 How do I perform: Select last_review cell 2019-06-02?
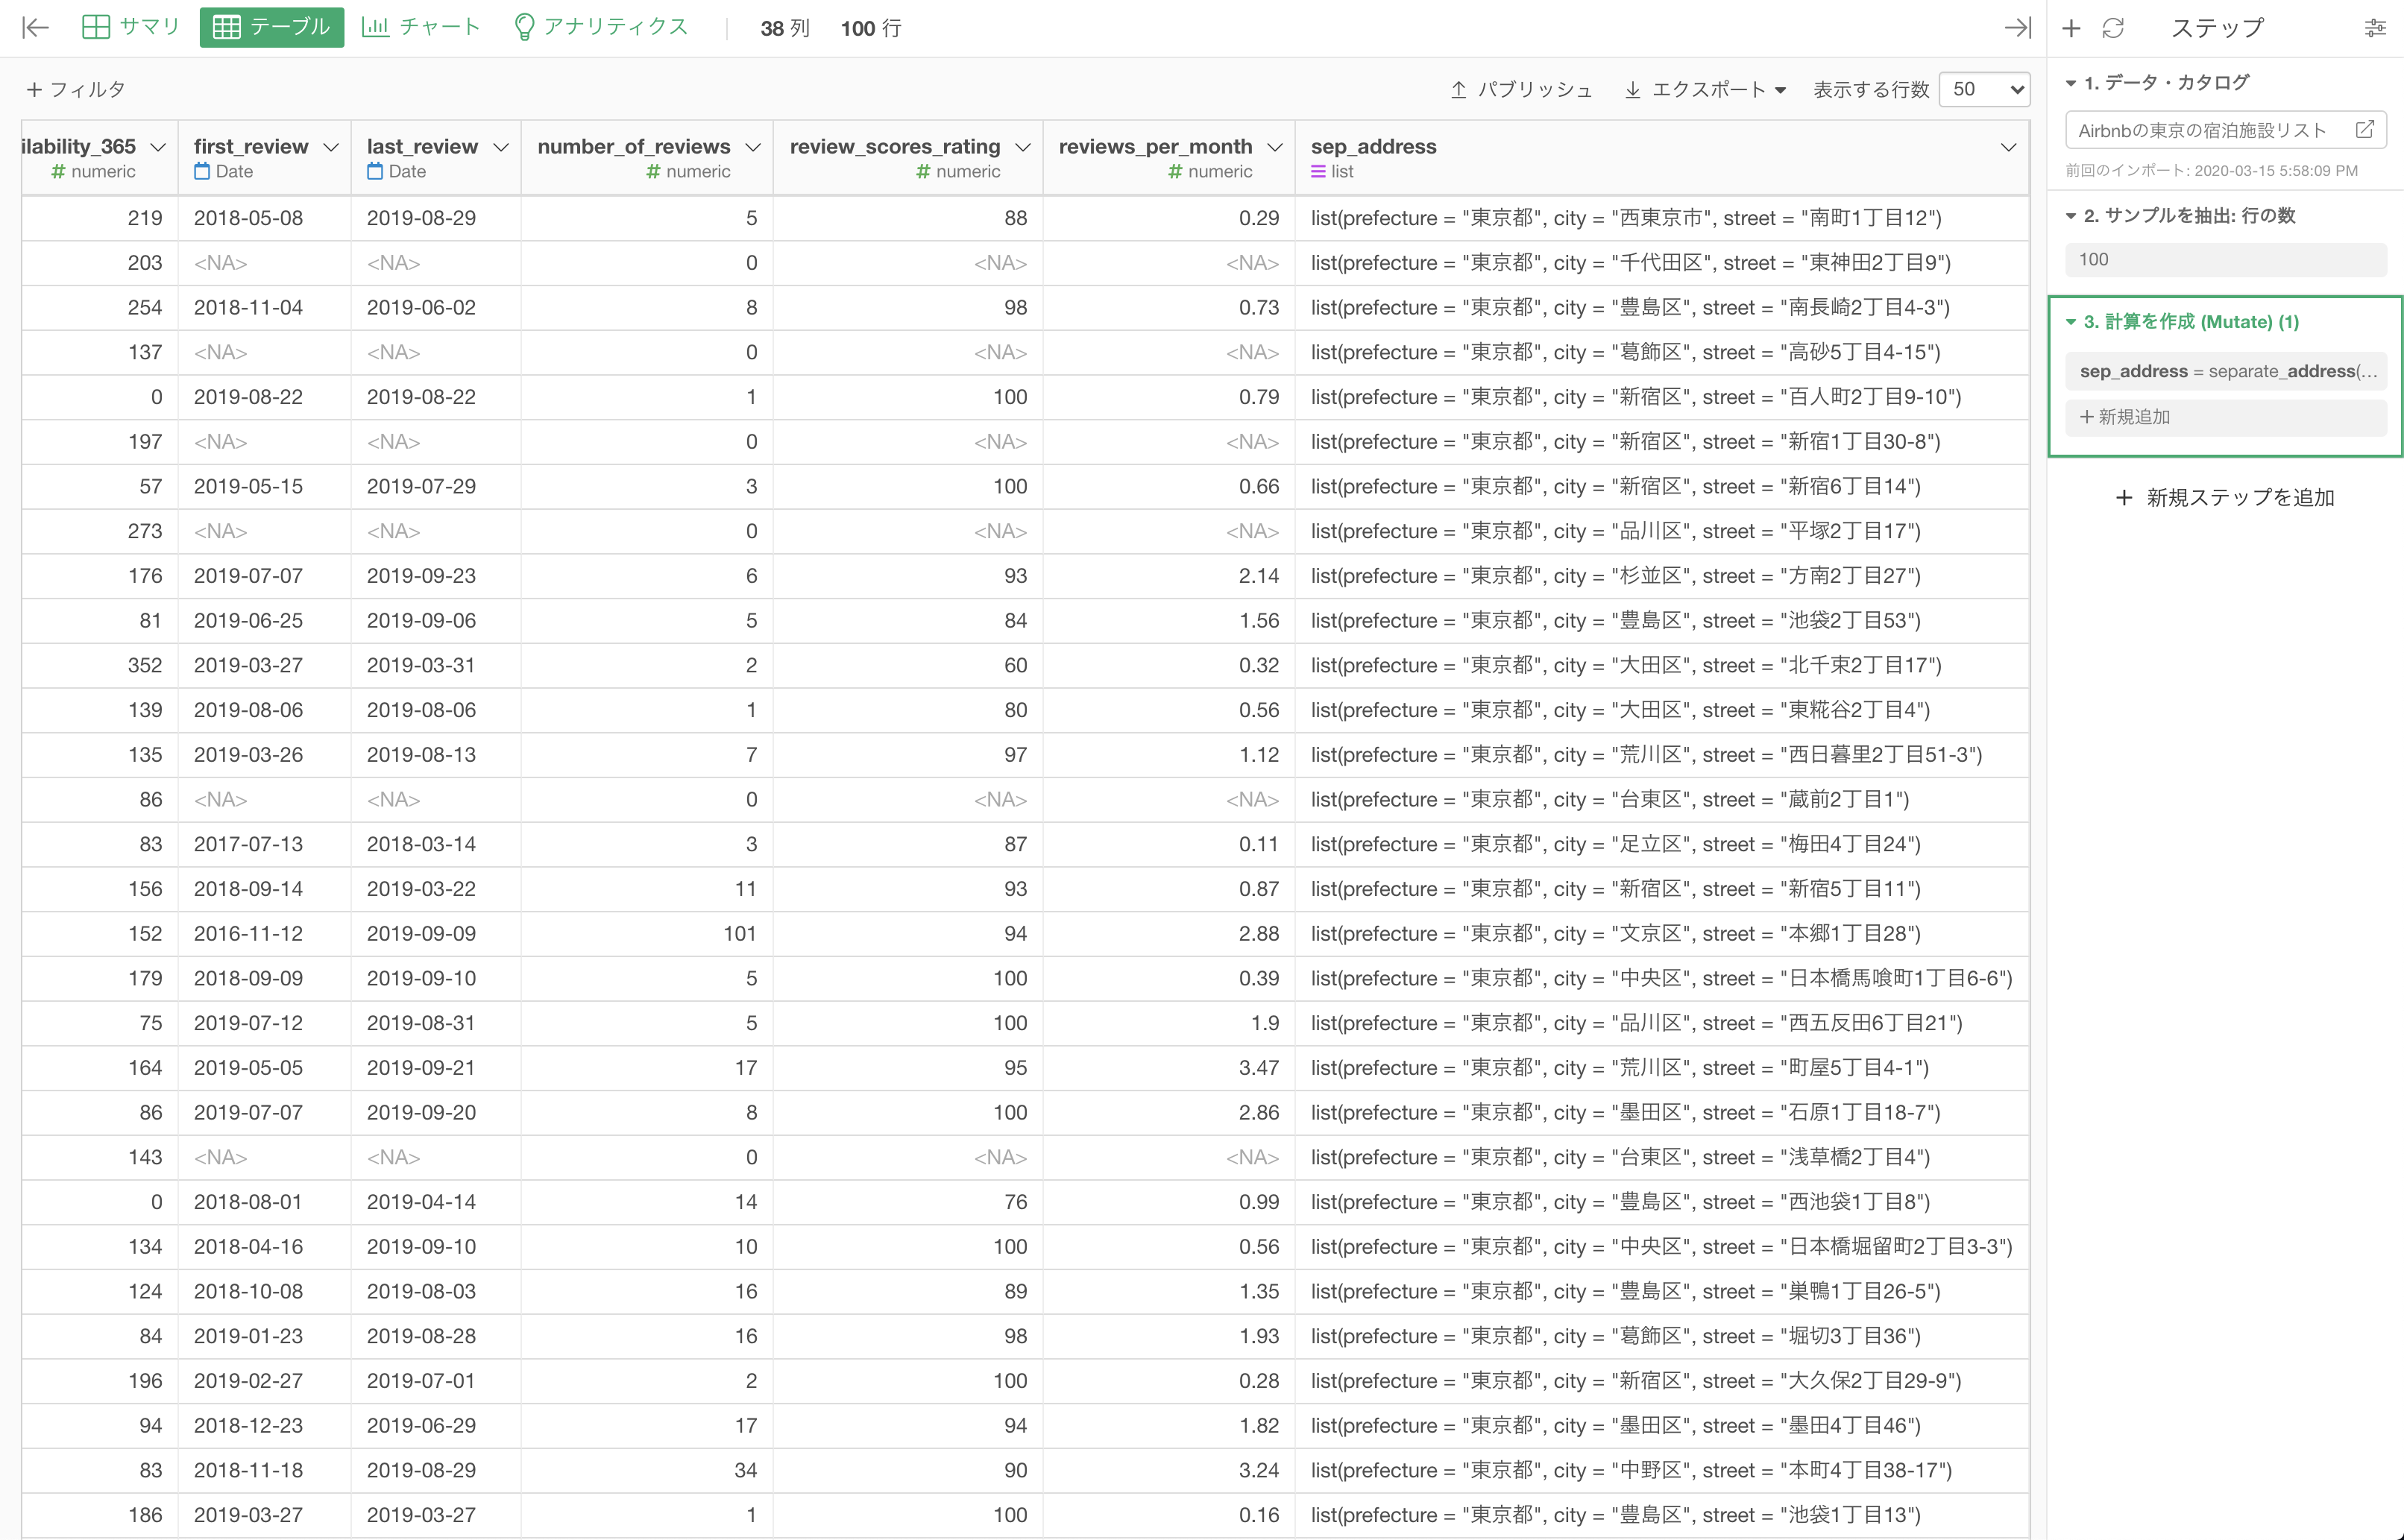coord(435,308)
